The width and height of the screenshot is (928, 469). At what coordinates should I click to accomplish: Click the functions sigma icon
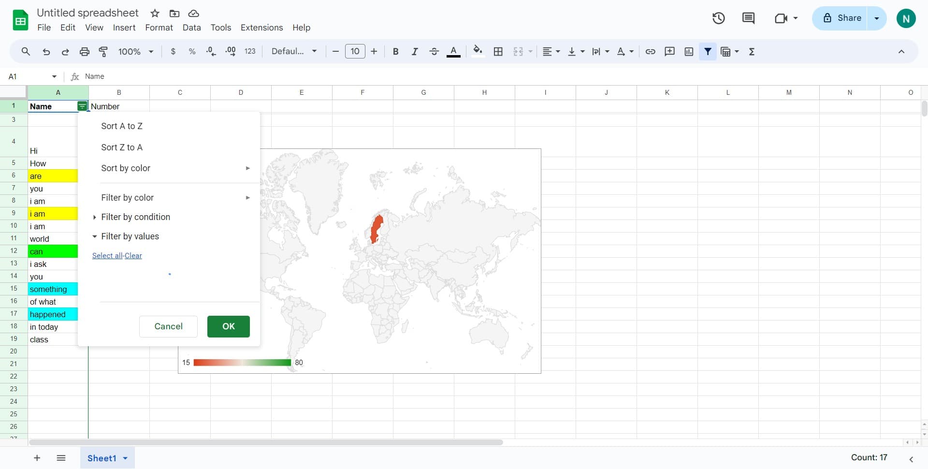tap(752, 52)
